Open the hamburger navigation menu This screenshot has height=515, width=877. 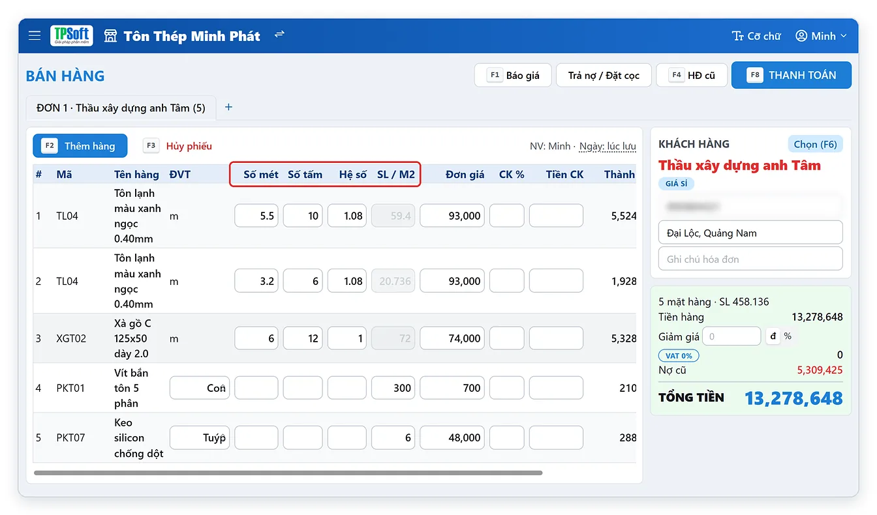(35, 36)
